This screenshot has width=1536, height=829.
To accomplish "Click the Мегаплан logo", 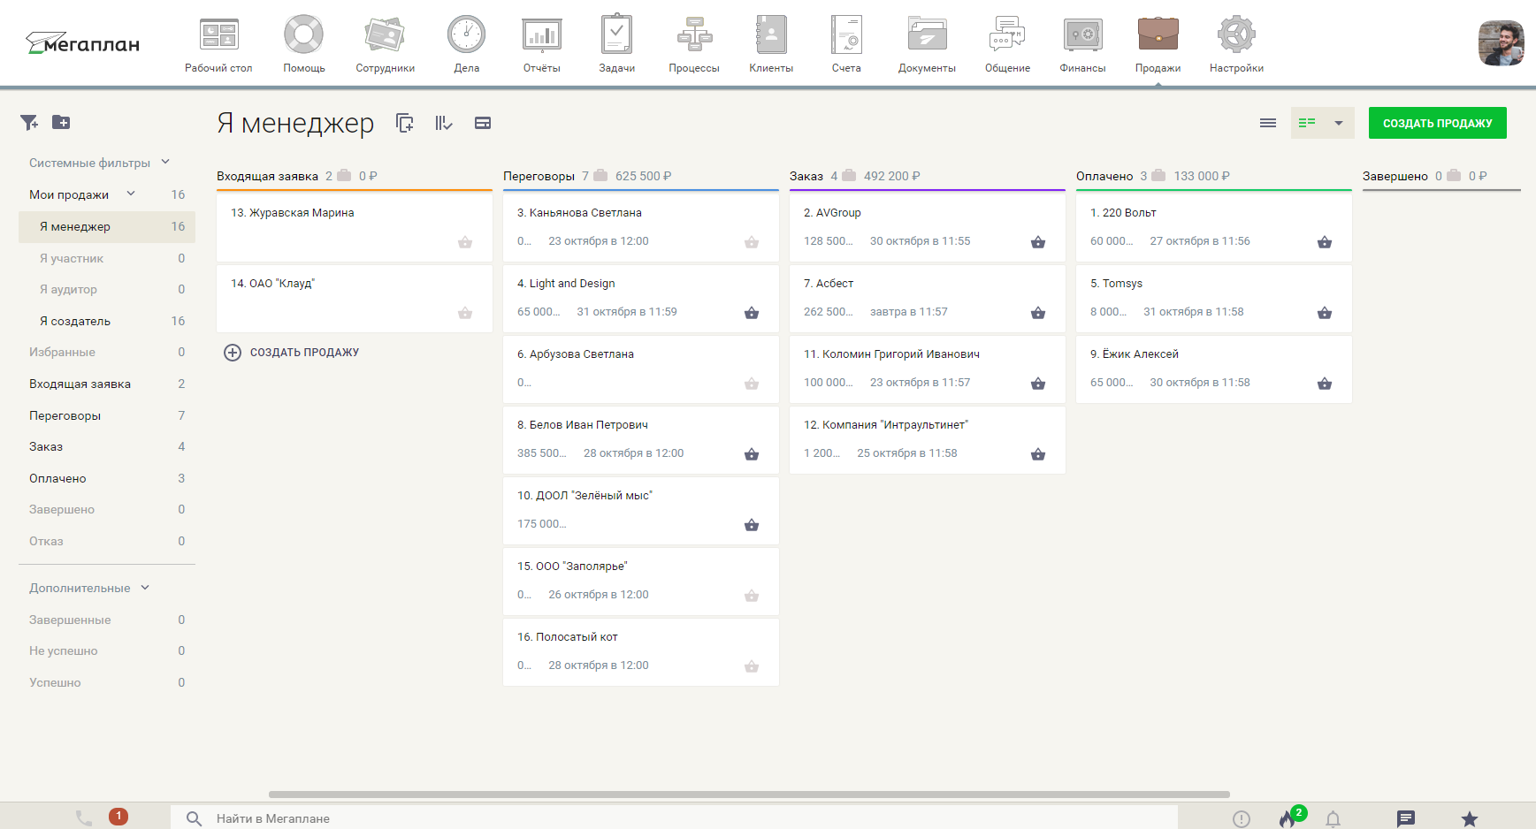I will tap(82, 43).
